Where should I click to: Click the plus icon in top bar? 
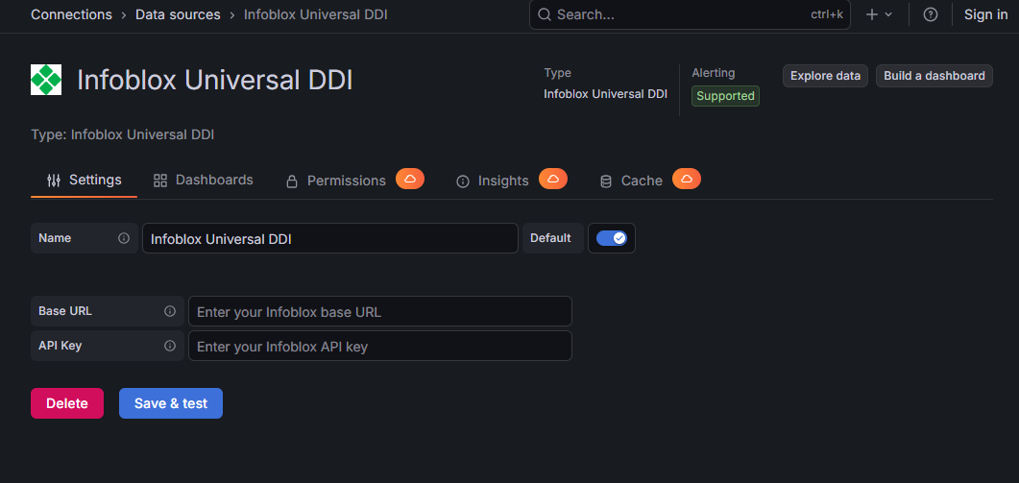[871, 14]
